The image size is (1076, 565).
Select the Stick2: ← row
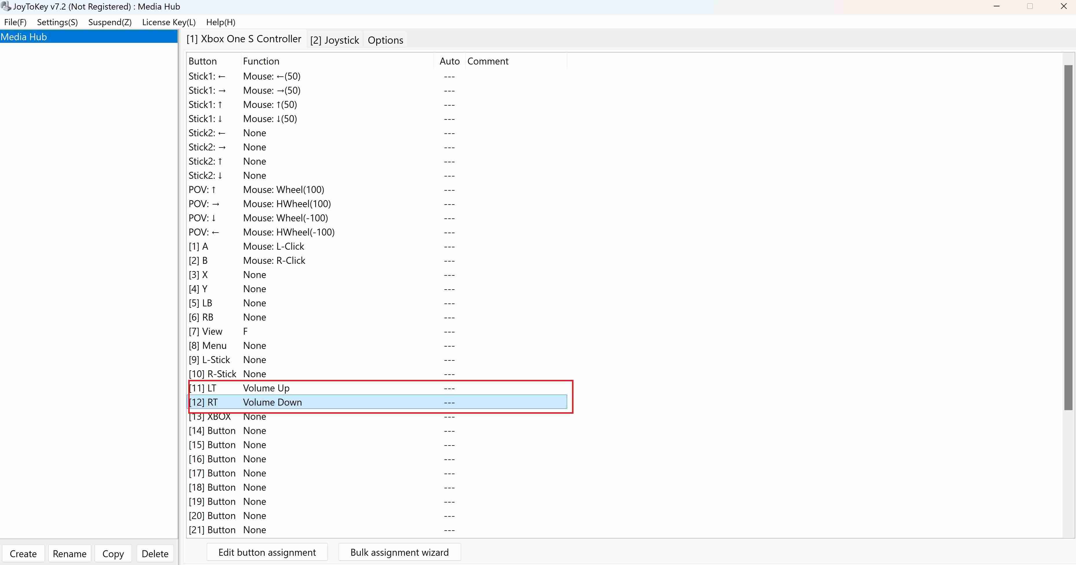click(377, 133)
